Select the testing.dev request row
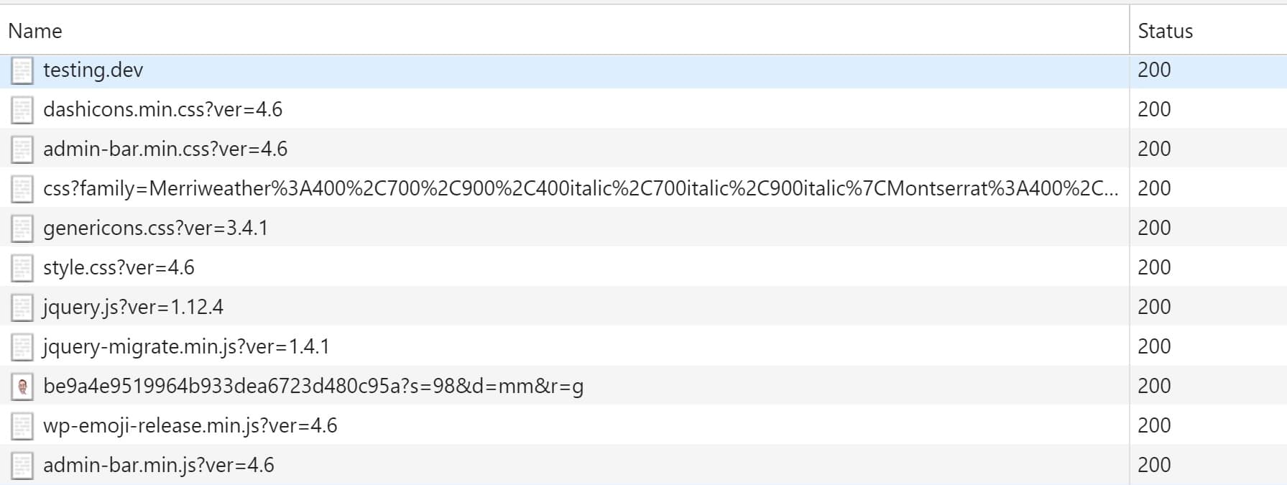The width and height of the screenshot is (1287, 485). (92, 70)
